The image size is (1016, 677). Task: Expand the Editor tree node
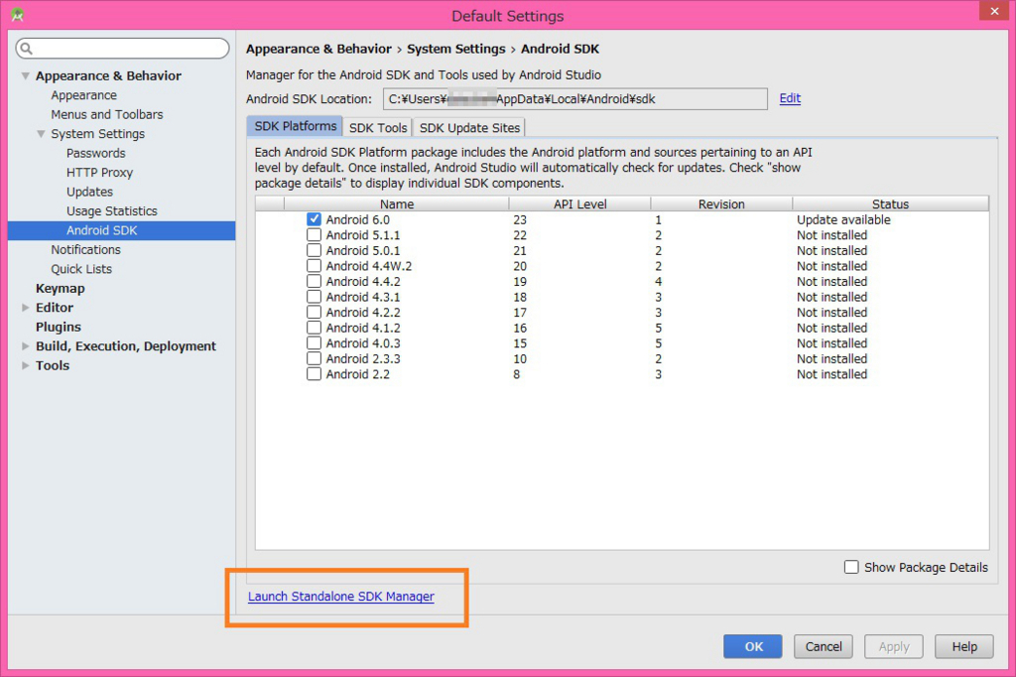click(x=25, y=308)
